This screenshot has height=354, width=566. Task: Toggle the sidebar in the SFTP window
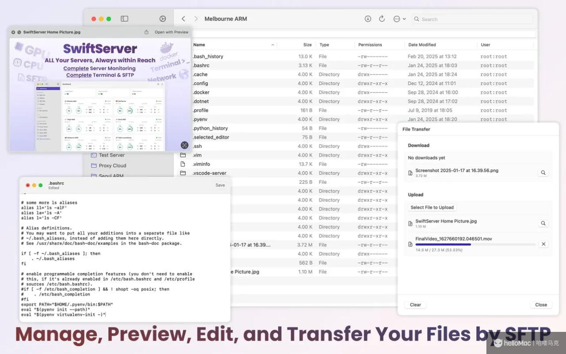click(x=124, y=19)
